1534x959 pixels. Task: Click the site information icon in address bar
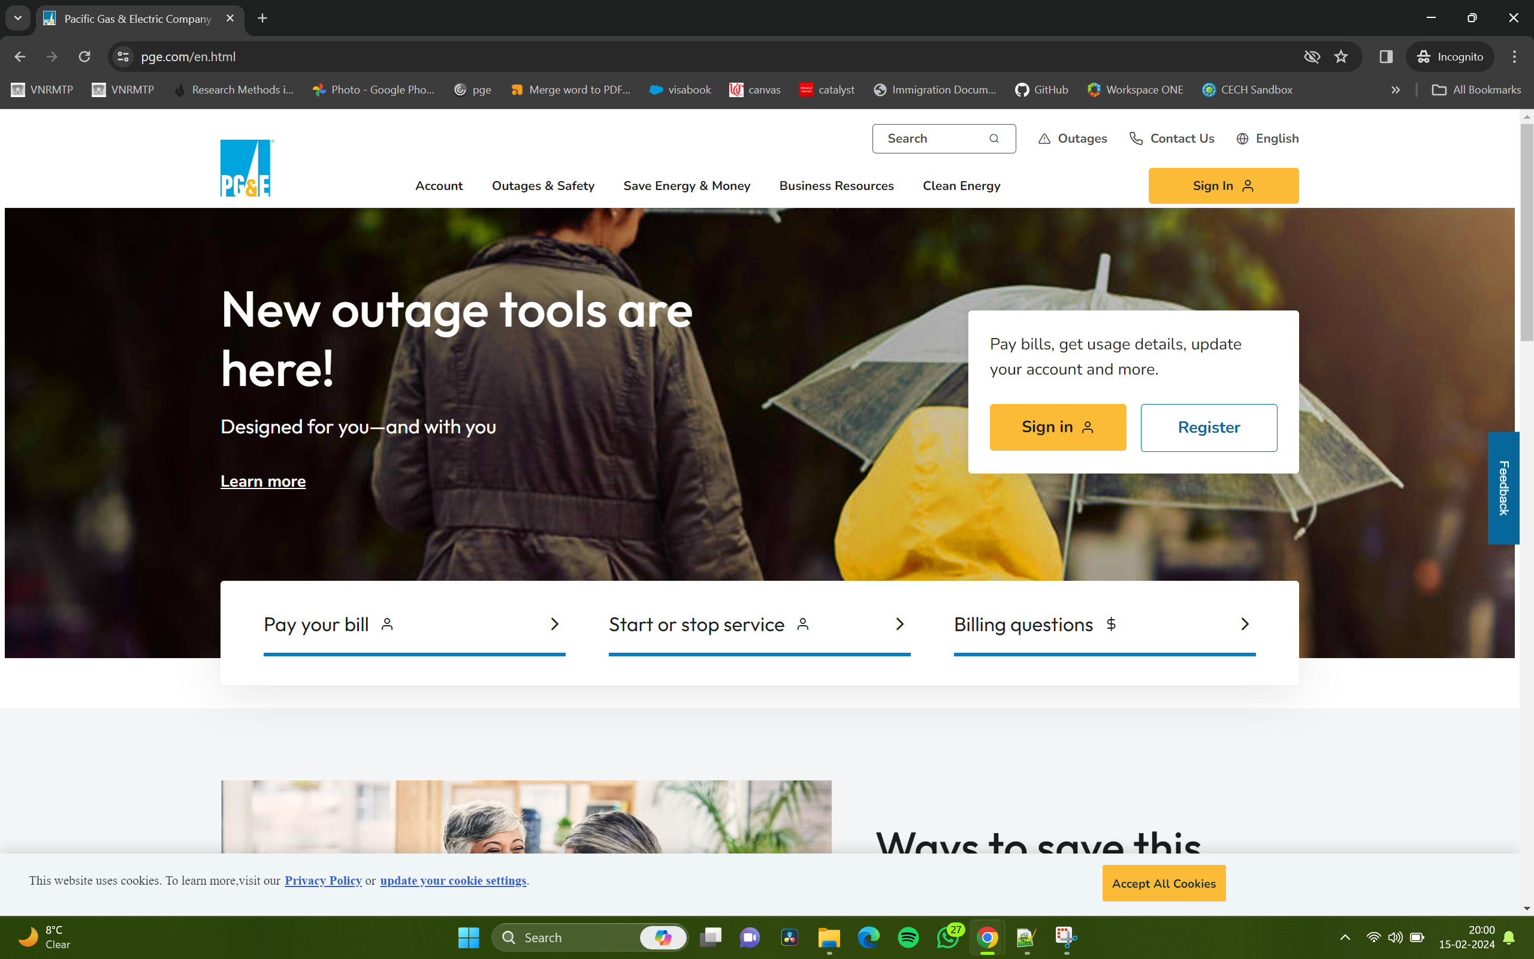click(123, 57)
